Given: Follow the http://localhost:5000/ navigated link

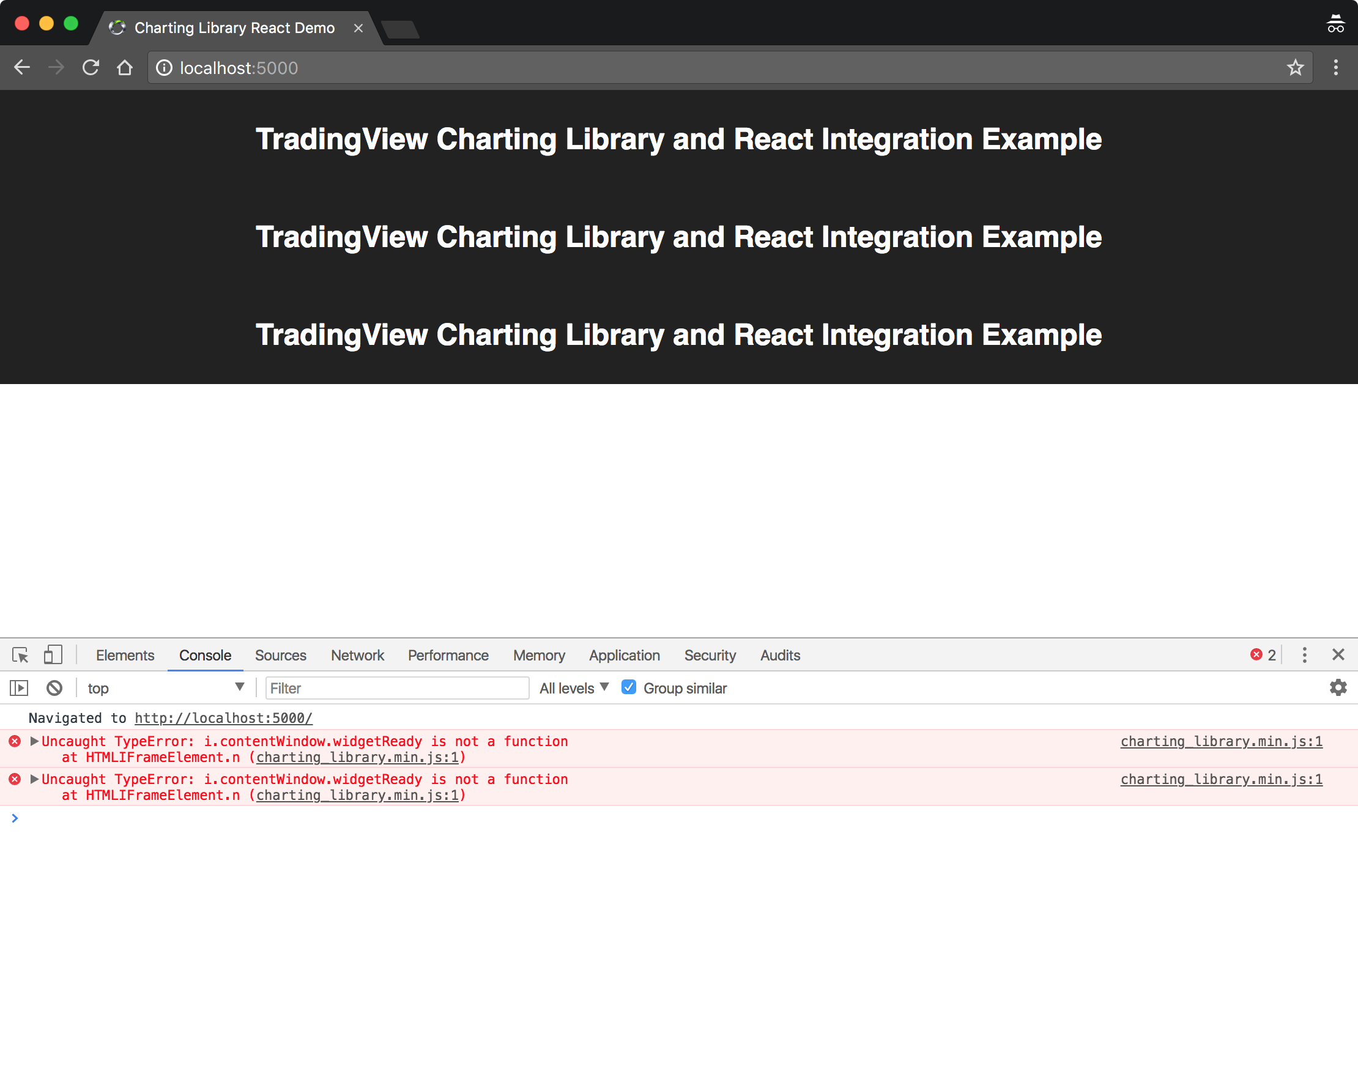Looking at the screenshot, I should click(223, 718).
